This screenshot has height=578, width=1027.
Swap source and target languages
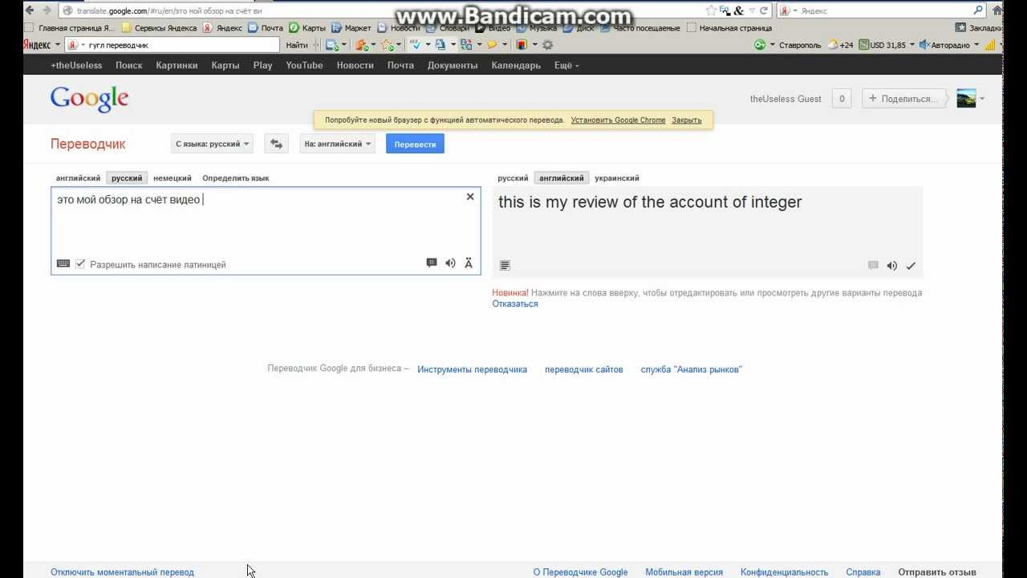(276, 144)
